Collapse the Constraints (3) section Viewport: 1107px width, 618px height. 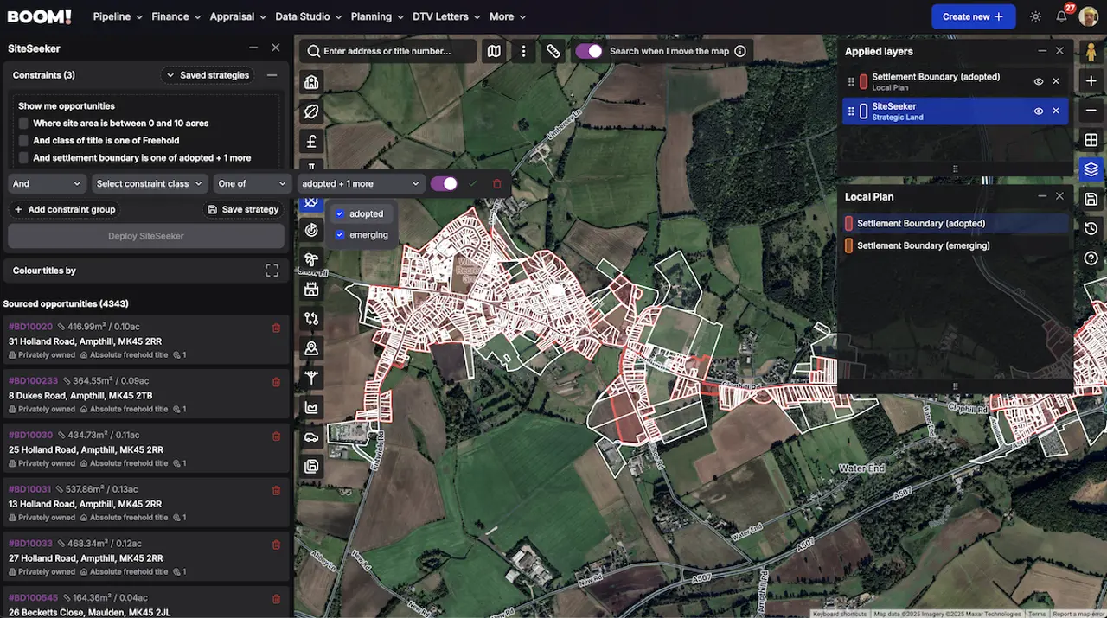point(272,75)
